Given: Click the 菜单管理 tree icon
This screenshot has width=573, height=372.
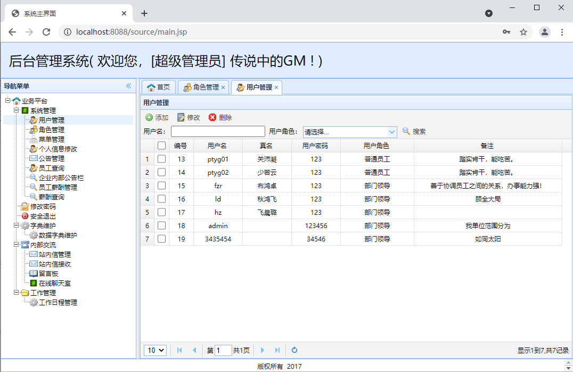Looking at the screenshot, I should click(x=34, y=139).
